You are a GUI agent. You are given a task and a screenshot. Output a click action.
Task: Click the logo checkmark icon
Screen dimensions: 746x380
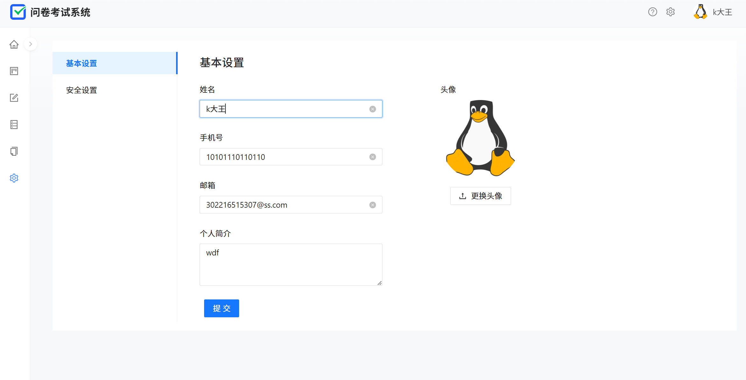[18, 12]
